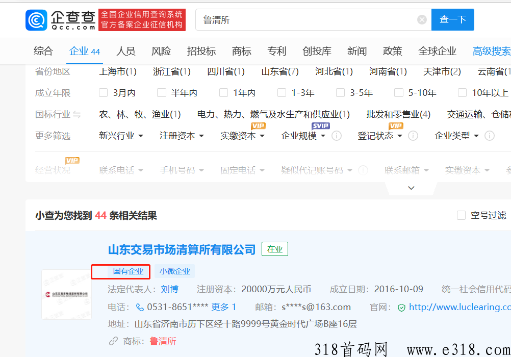Click the verified shield icon beside the website

[x=401, y=308]
